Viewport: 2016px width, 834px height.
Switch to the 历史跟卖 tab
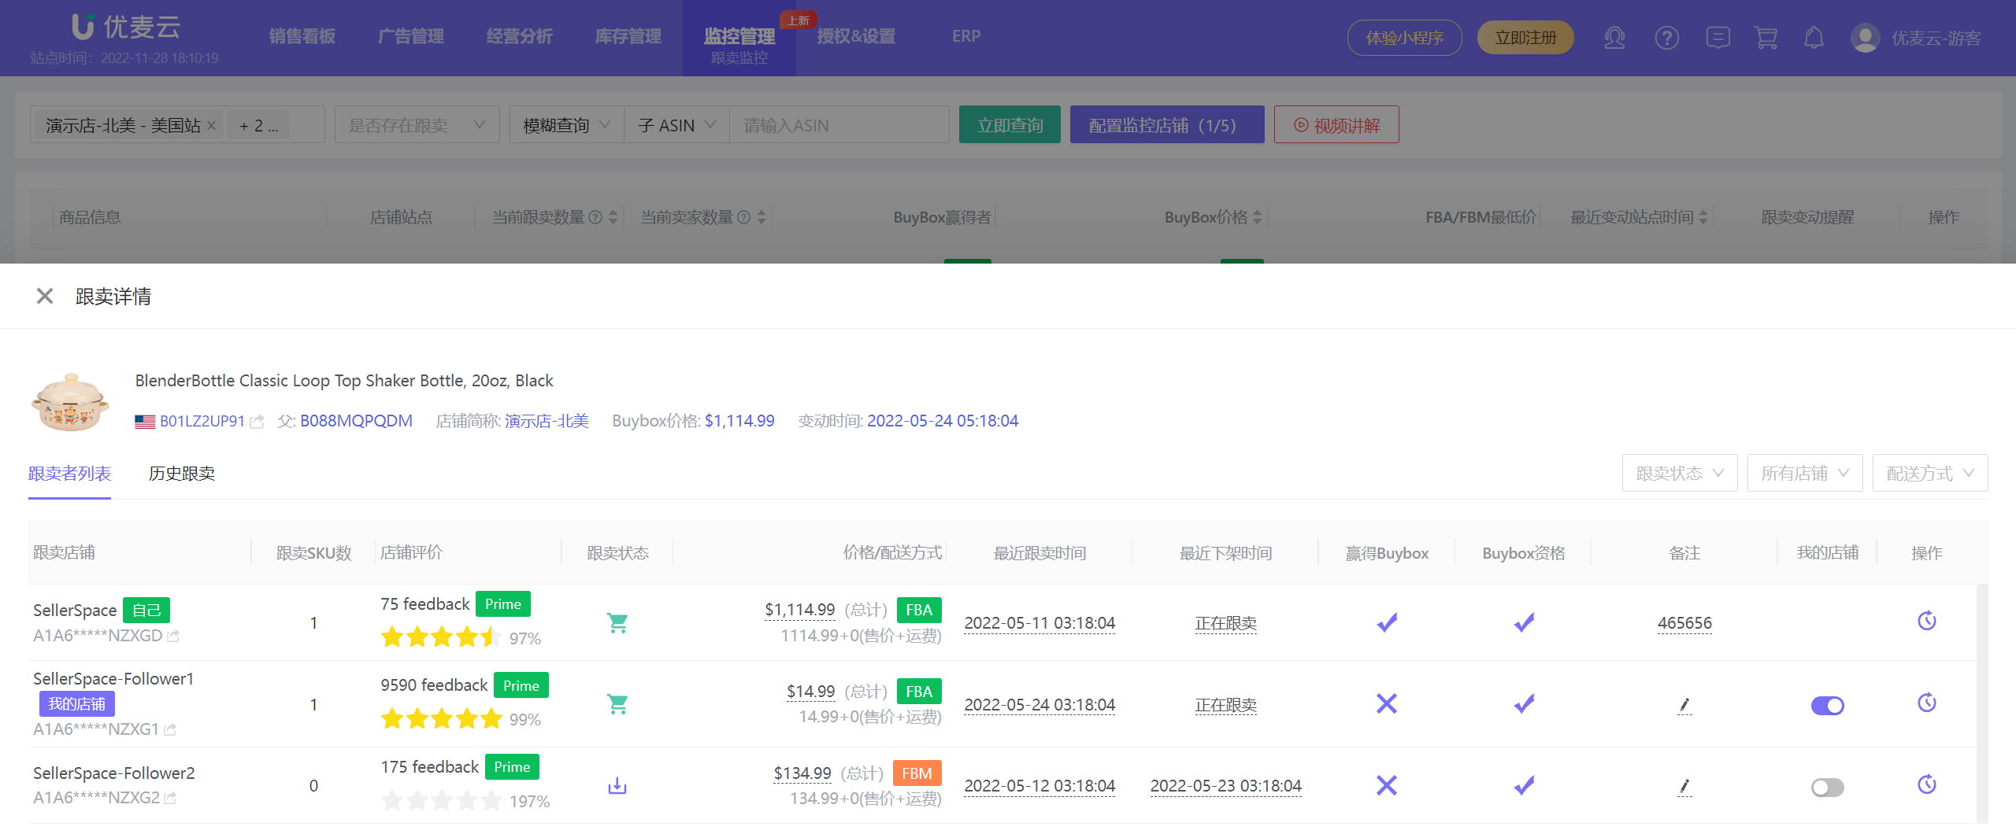tap(181, 474)
